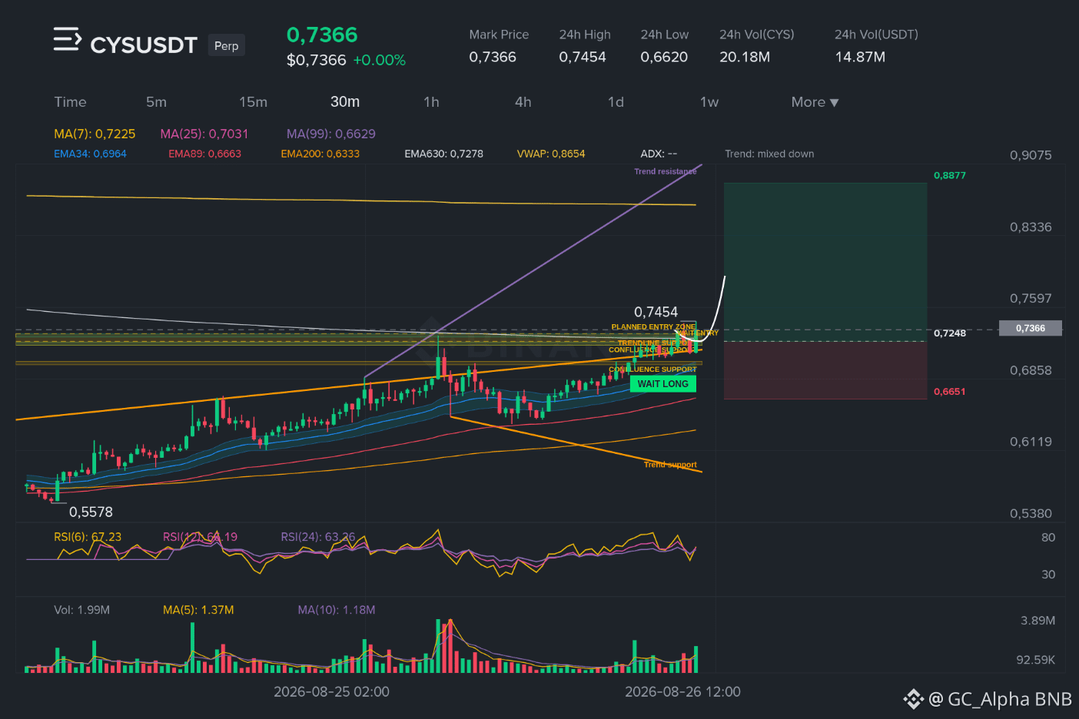Click the +0.00% price change

[379, 60]
